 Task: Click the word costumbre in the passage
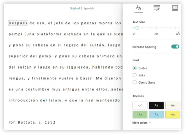(x=37, y=89)
